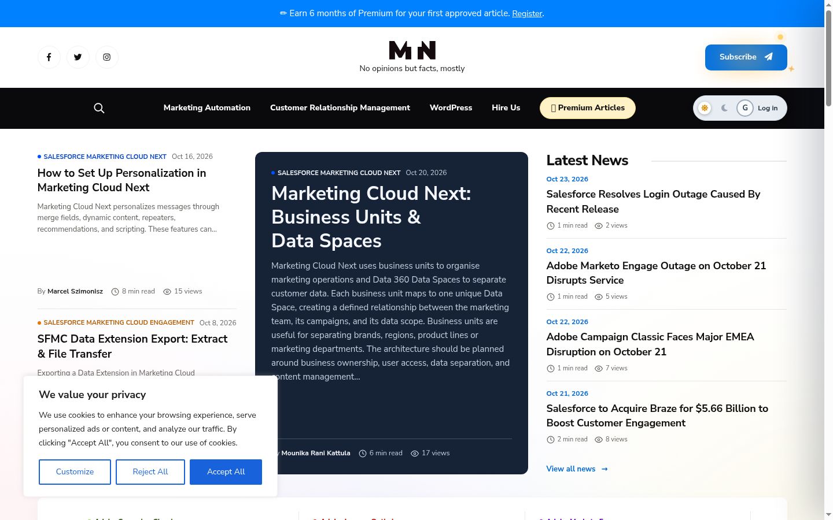Open the Instagram social icon
833x520 pixels.
pyautogui.click(x=107, y=57)
